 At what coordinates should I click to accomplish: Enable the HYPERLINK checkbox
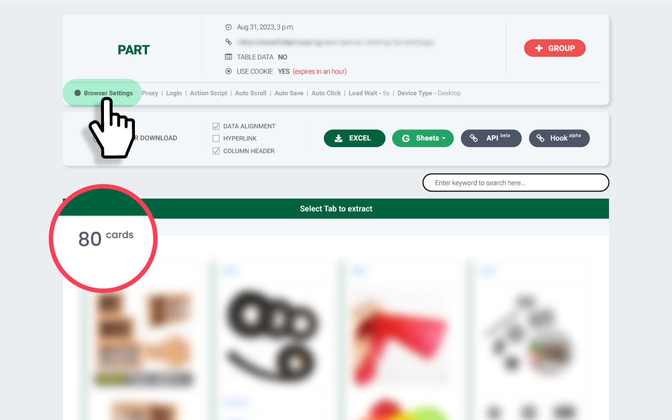point(216,139)
